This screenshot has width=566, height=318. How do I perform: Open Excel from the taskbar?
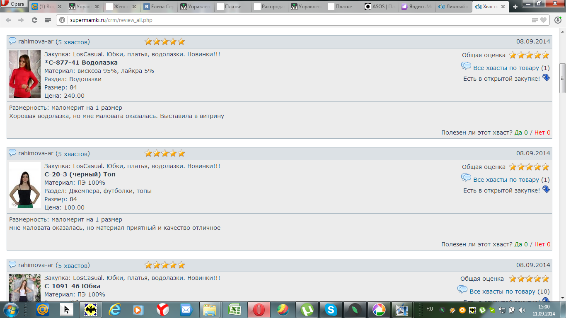point(235,309)
